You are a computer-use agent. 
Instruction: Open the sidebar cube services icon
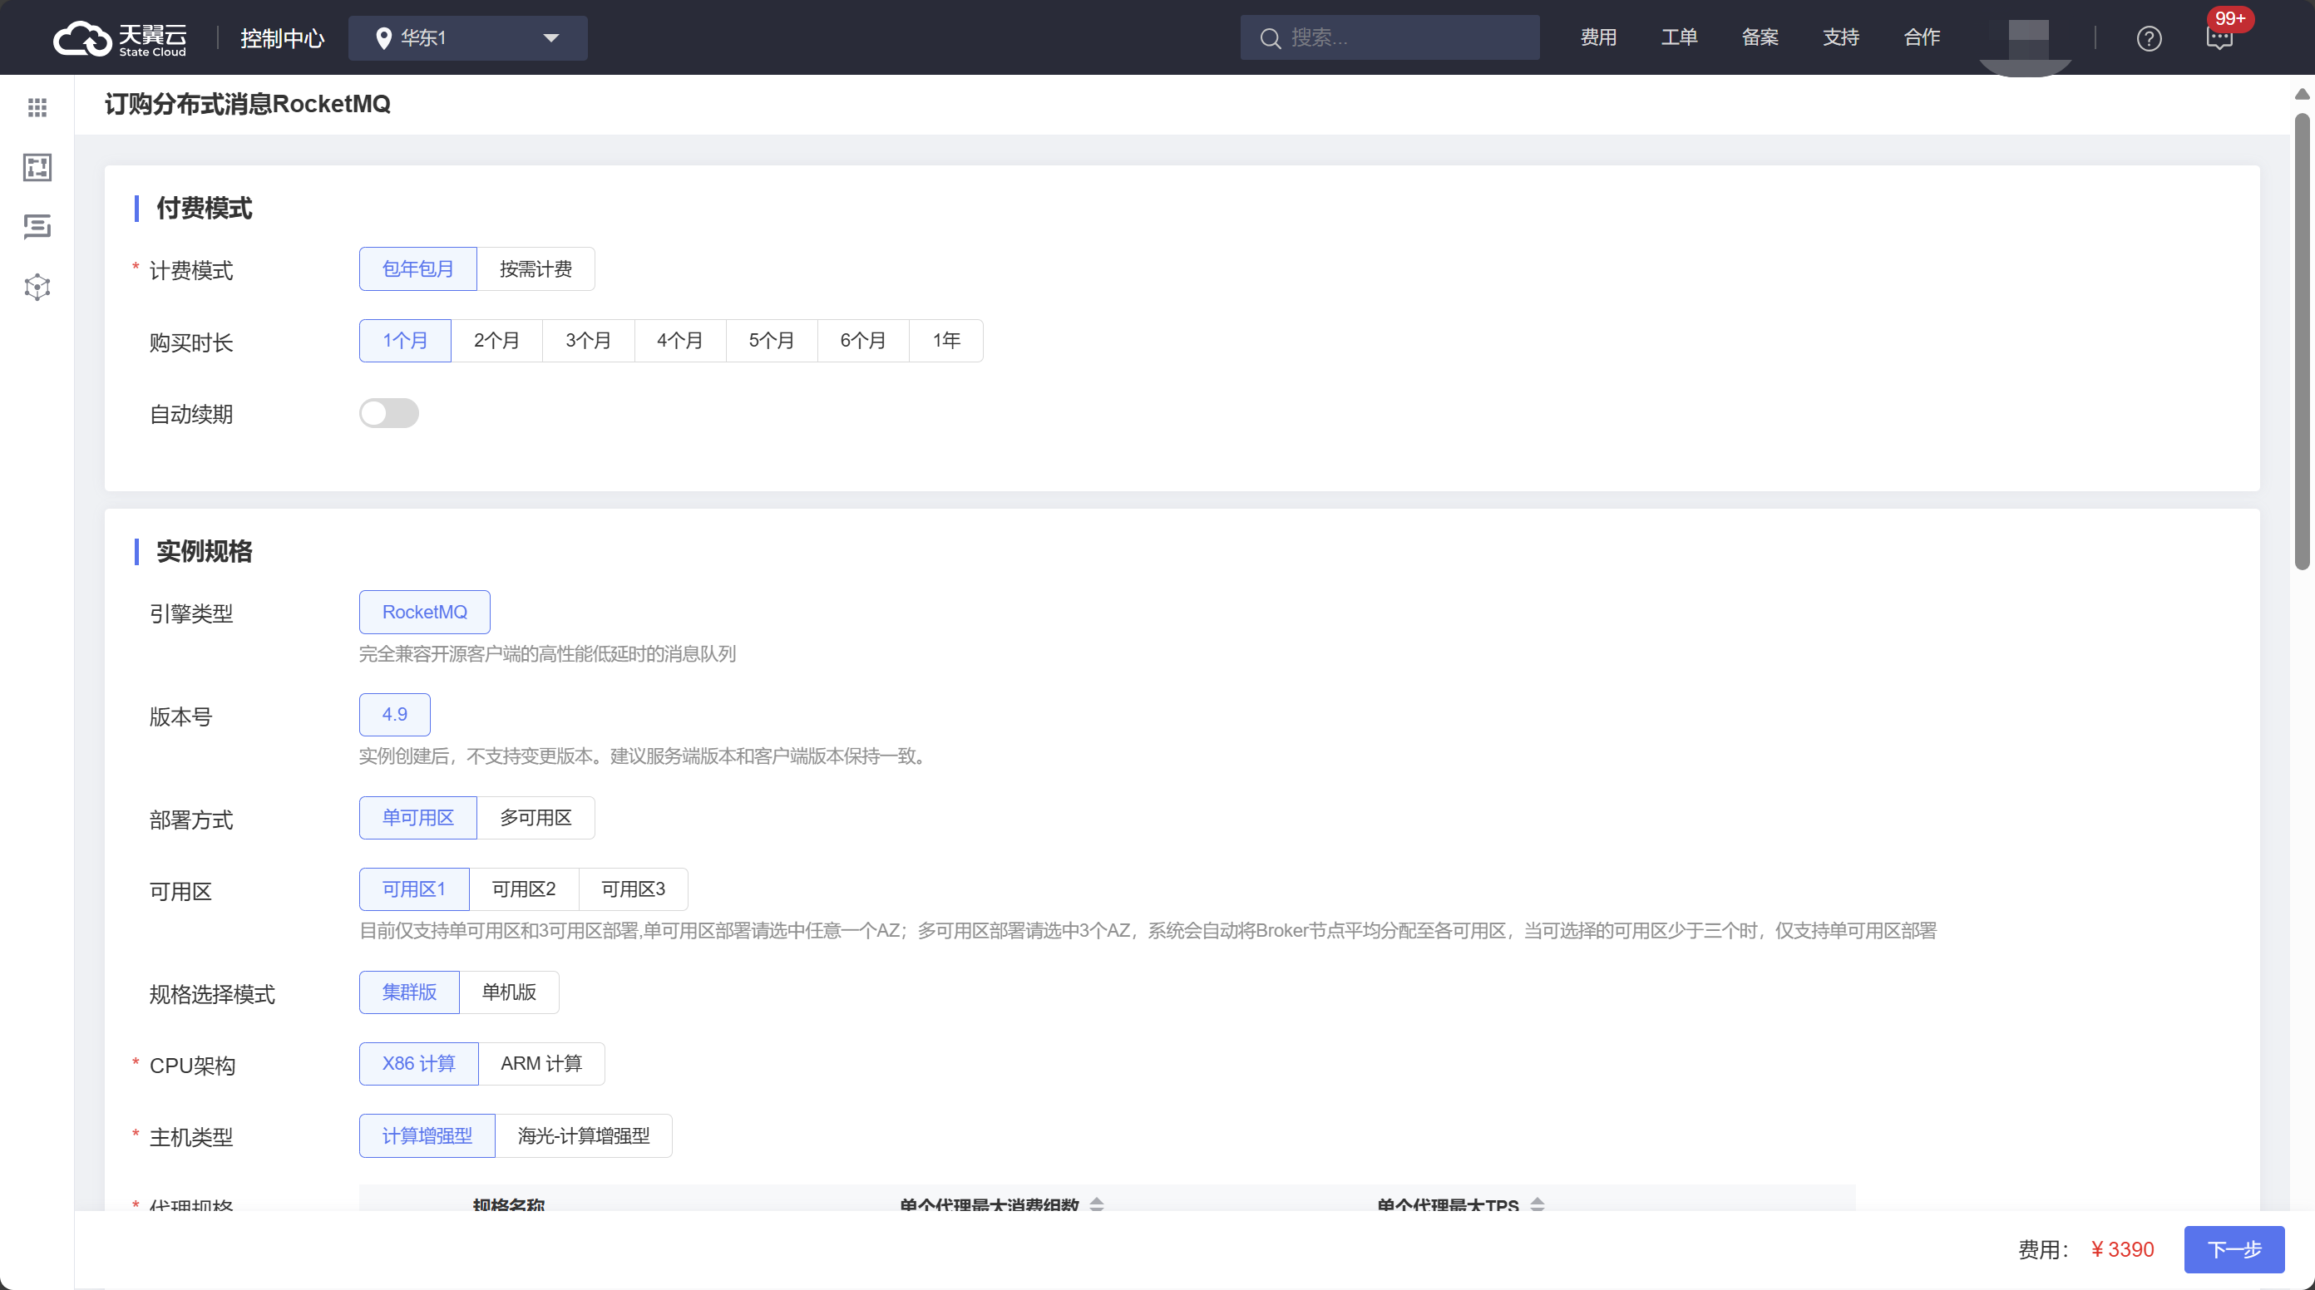pyautogui.click(x=37, y=288)
